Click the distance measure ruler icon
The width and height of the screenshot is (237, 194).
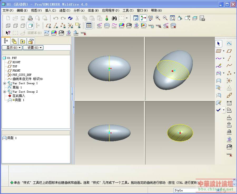[229, 103]
